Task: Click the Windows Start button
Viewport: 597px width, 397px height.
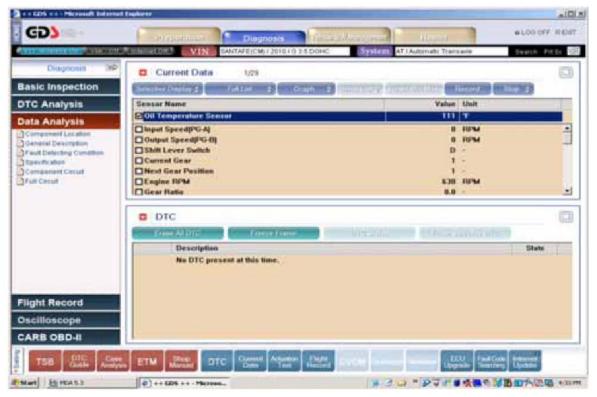Action: pyautogui.click(x=25, y=383)
